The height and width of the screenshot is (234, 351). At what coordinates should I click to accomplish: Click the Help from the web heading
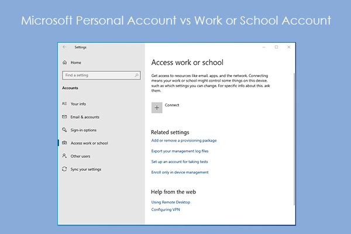(x=174, y=192)
